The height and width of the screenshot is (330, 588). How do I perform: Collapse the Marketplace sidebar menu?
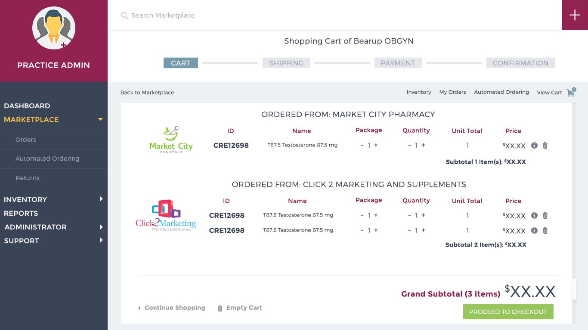pyautogui.click(x=100, y=119)
